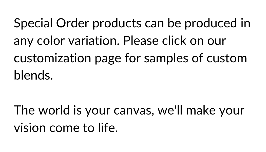Click the word "life." ending the tagline
Image resolution: width=266 pixels, height=152 pixels.
(x=108, y=127)
